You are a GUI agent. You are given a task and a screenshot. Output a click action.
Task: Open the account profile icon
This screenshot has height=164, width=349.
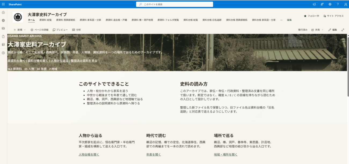[345, 4]
